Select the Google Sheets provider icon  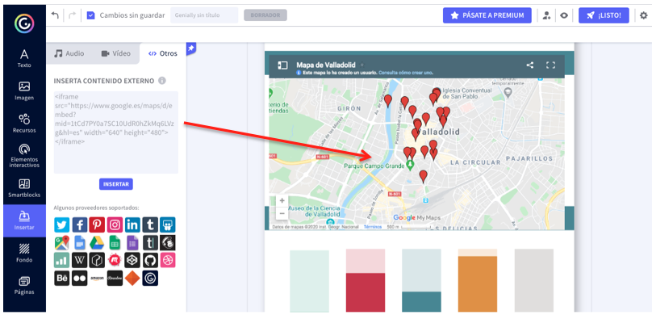pos(115,242)
